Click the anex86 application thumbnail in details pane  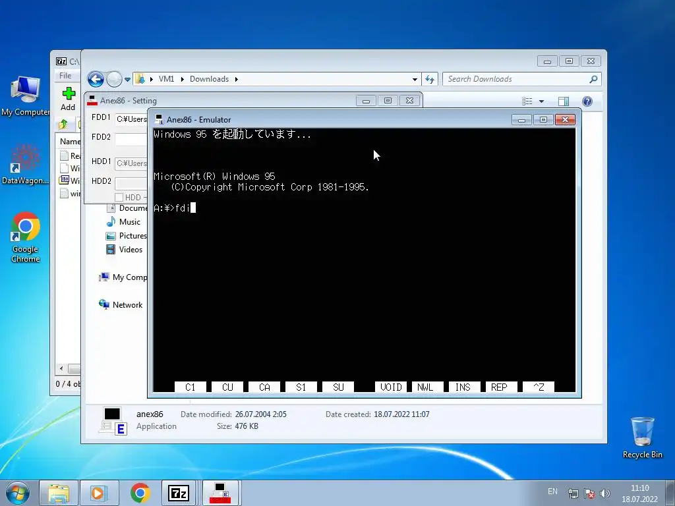(x=113, y=421)
